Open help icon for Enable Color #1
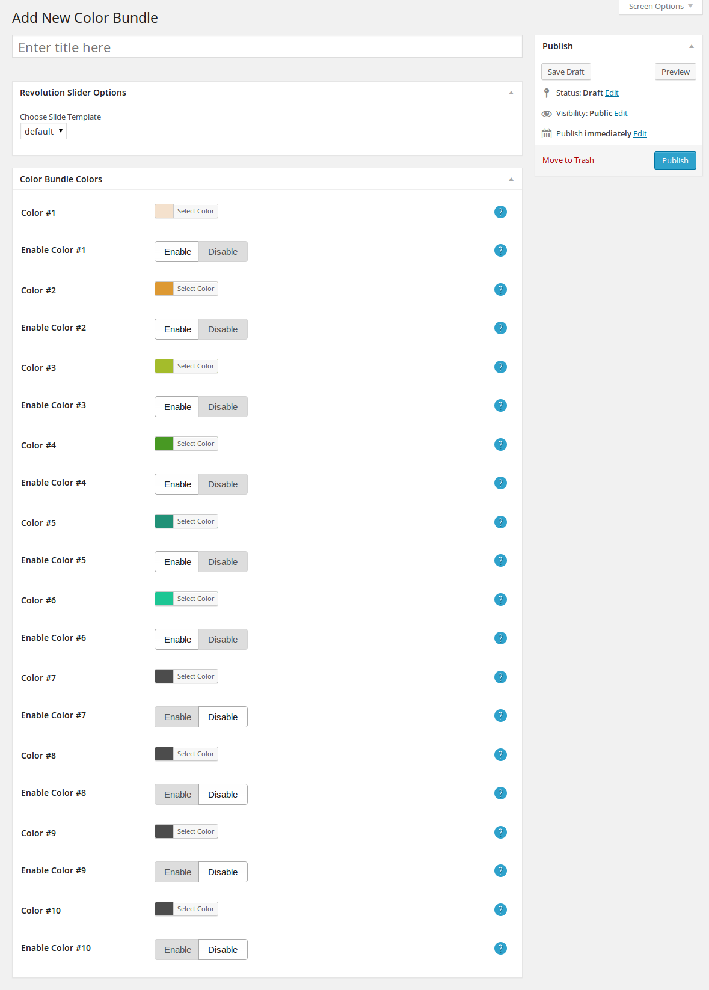Screen dimensions: 709x990 [x=500, y=251]
